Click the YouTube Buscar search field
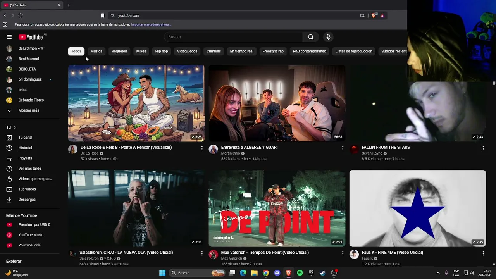 tap(234, 37)
